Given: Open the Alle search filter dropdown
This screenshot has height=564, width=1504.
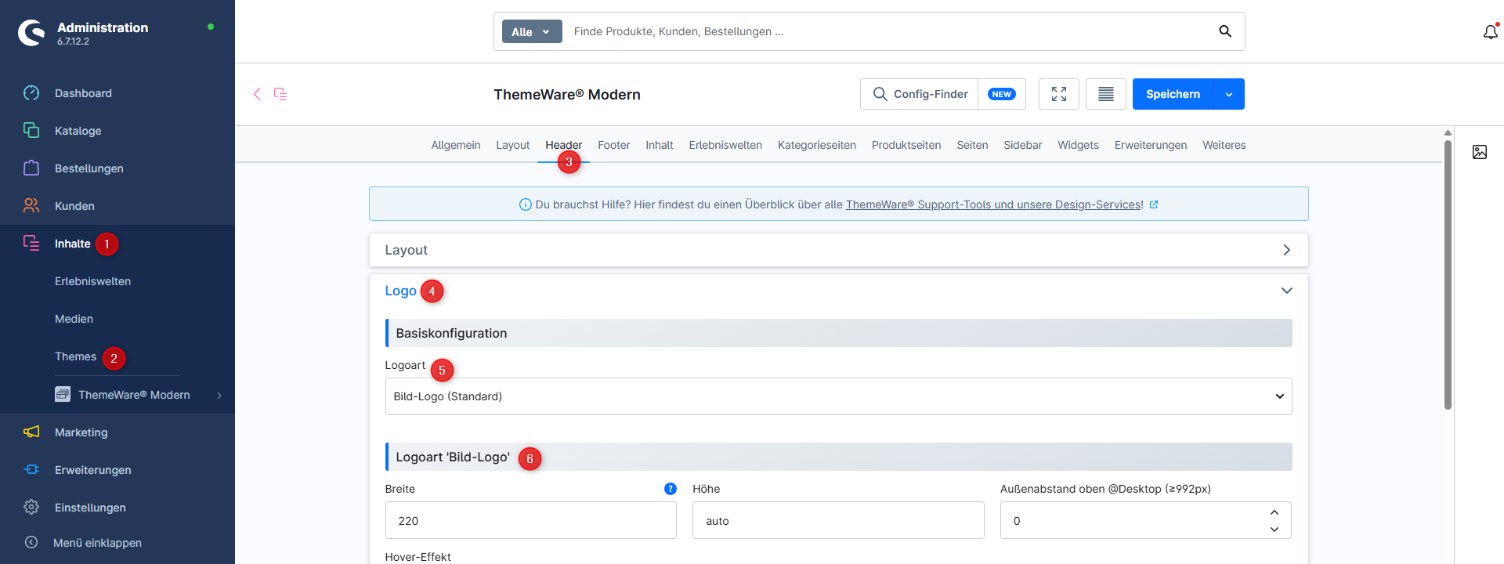Looking at the screenshot, I should (x=532, y=31).
